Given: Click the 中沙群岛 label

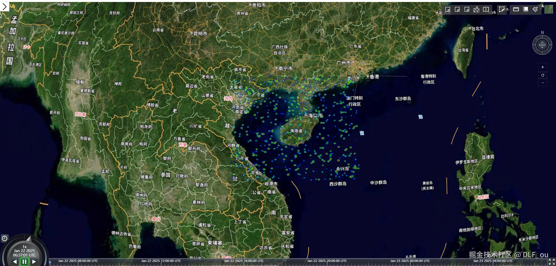Looking at the screenshot, I should click(378, 183).
